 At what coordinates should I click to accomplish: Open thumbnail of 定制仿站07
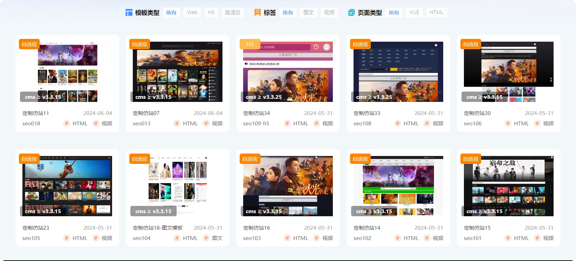click(x=178, y=72)
